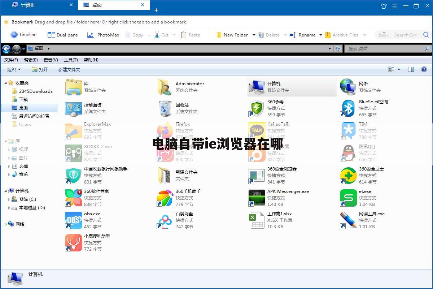Open the skin shirt icon in title bar
Image resolution: width=433 pixels, height=289 pixels.
(x=384, y=6)
